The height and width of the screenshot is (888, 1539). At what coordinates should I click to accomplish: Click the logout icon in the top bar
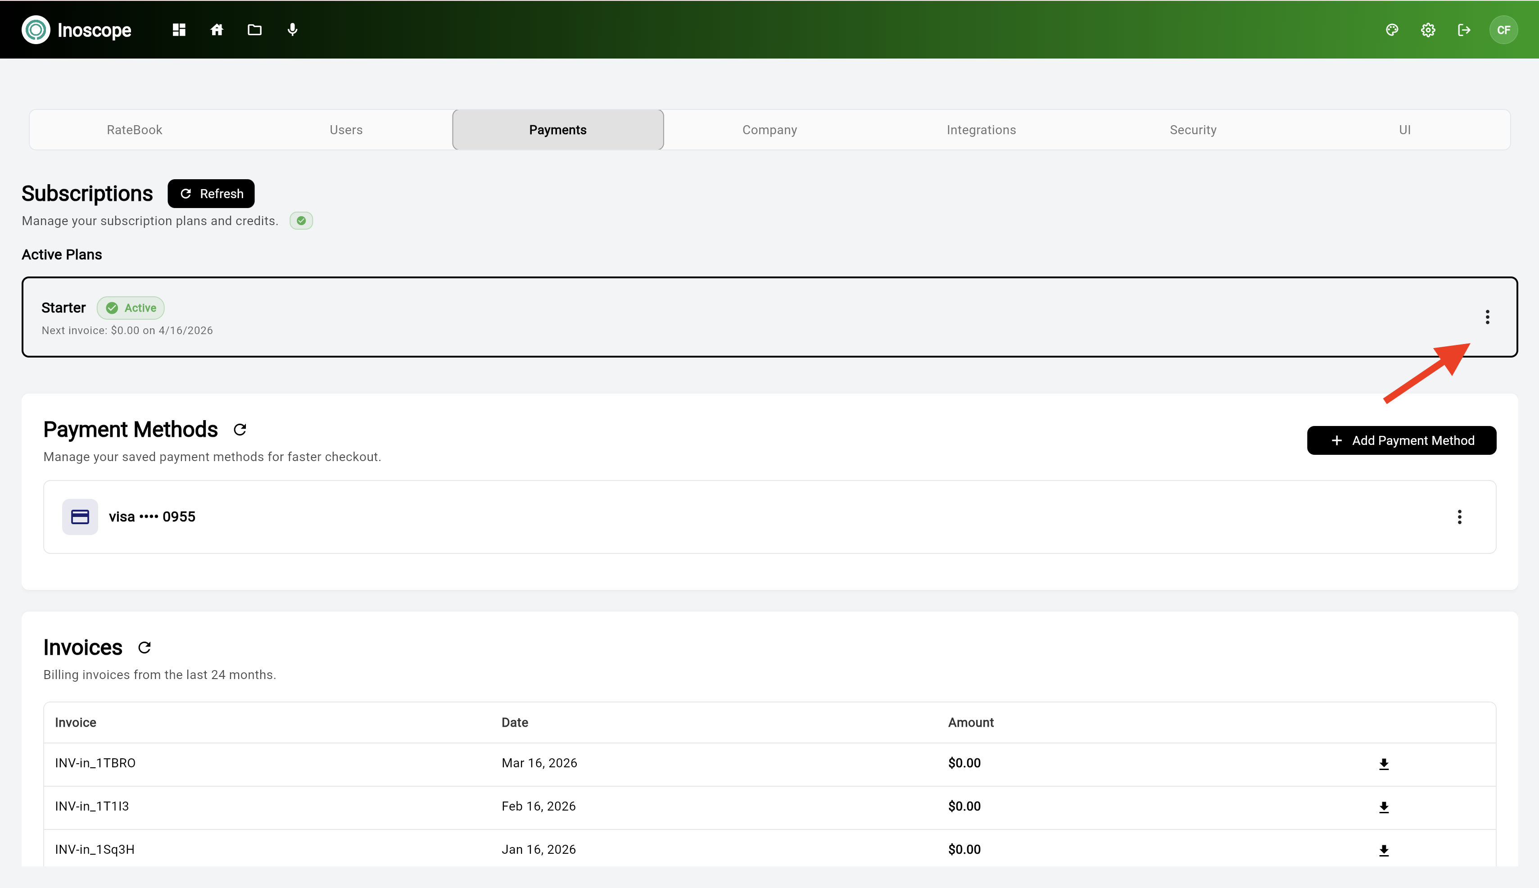[1464, 29]
